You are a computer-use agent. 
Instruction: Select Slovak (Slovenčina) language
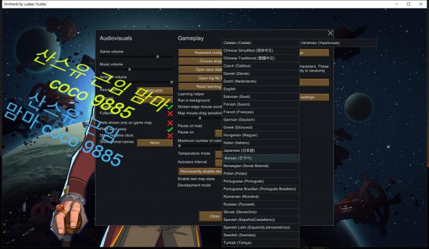[260, 212]
